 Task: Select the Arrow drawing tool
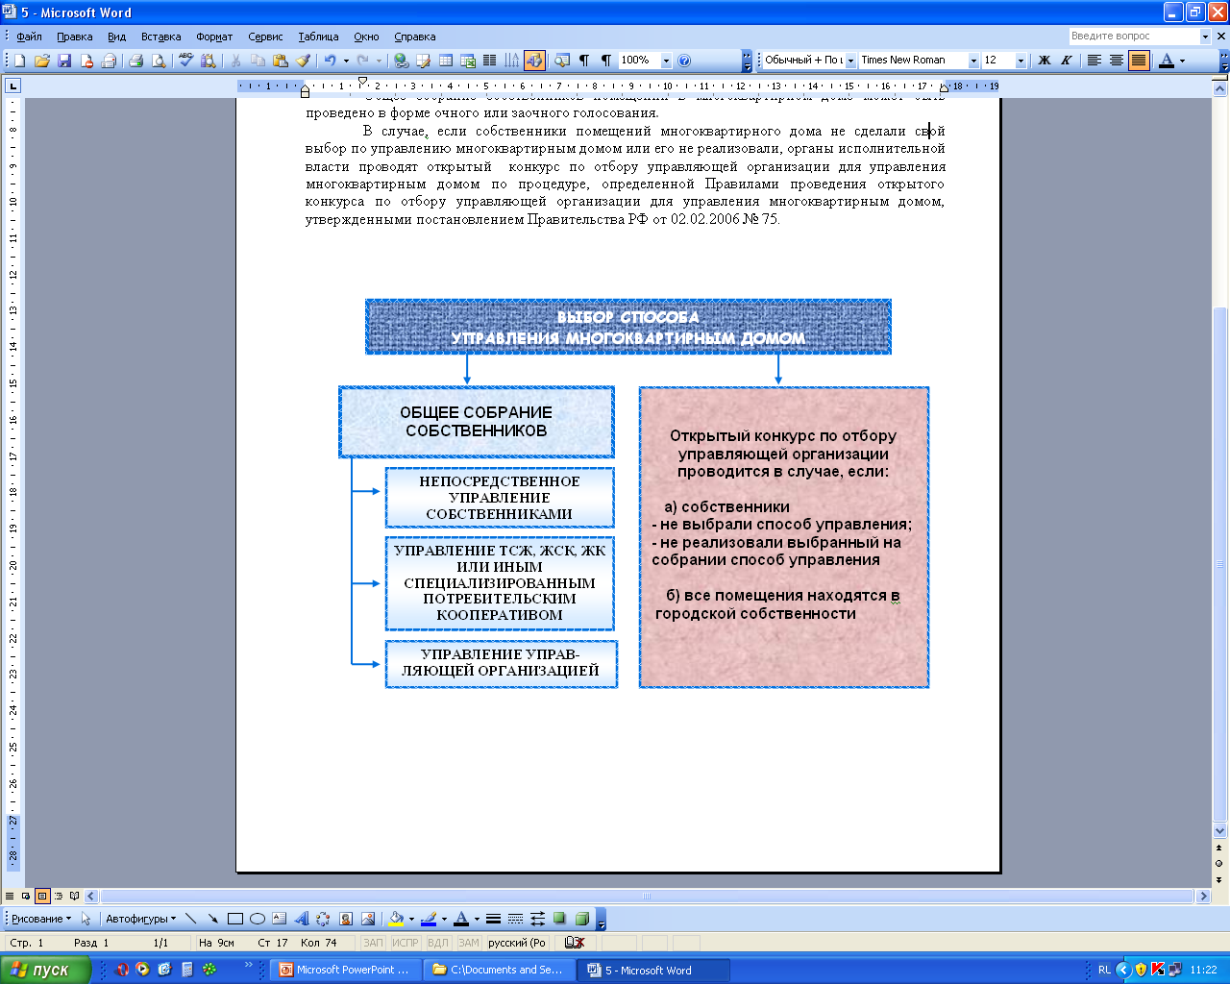click(x=212, y=919)
